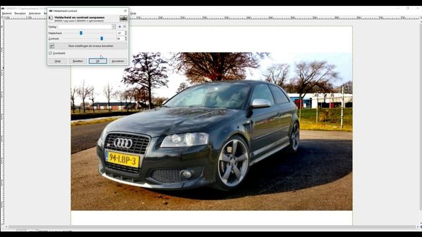
Task: Confirm the brightness-contrast dialog with OK
Action: 98,61
